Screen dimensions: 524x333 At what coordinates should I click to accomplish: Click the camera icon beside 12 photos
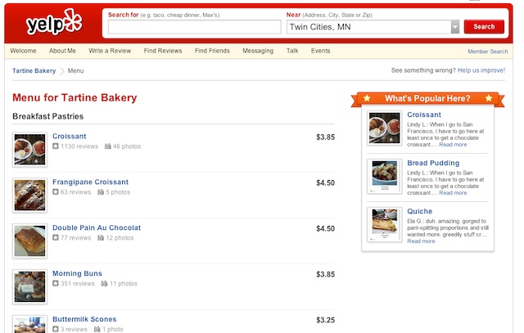[x=101, y=238]
